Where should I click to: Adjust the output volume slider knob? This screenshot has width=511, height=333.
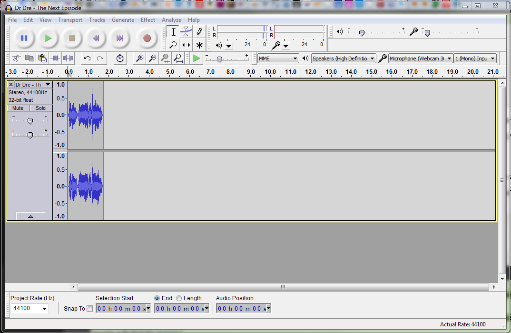pyautogui.click(x=362, y=33)
